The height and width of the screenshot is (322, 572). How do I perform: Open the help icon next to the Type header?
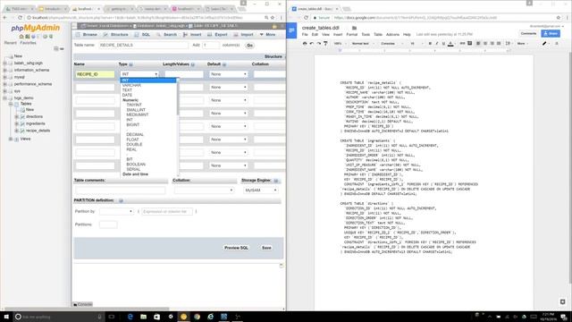pyautogui.click(x=130, y=64)
